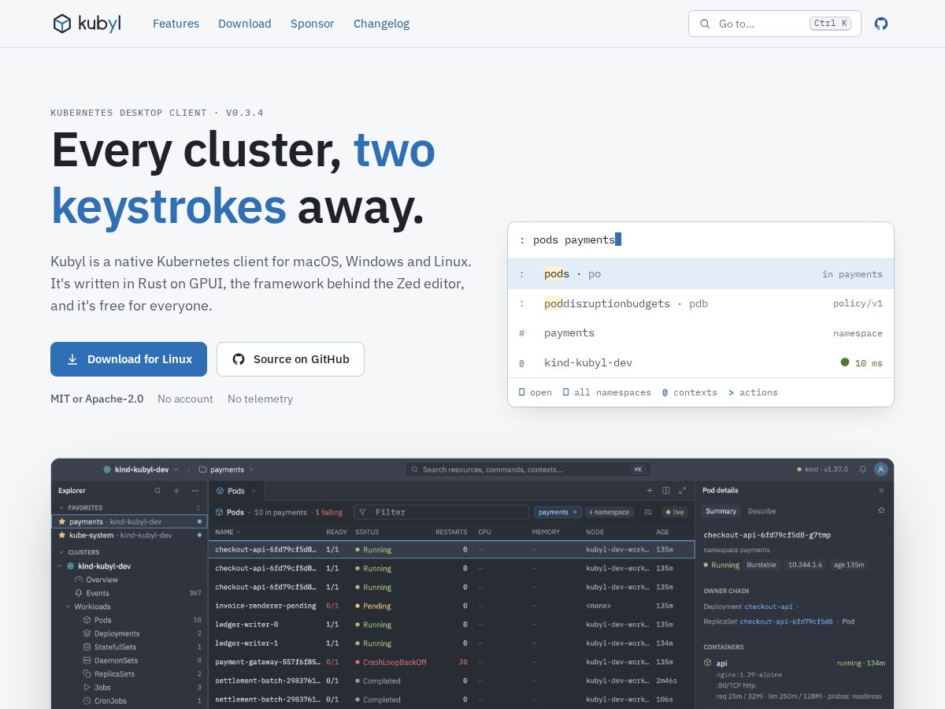The height and width of the screenshot is (709, 945).
Task: Add a new tab with plus icon
Action: 650,491
